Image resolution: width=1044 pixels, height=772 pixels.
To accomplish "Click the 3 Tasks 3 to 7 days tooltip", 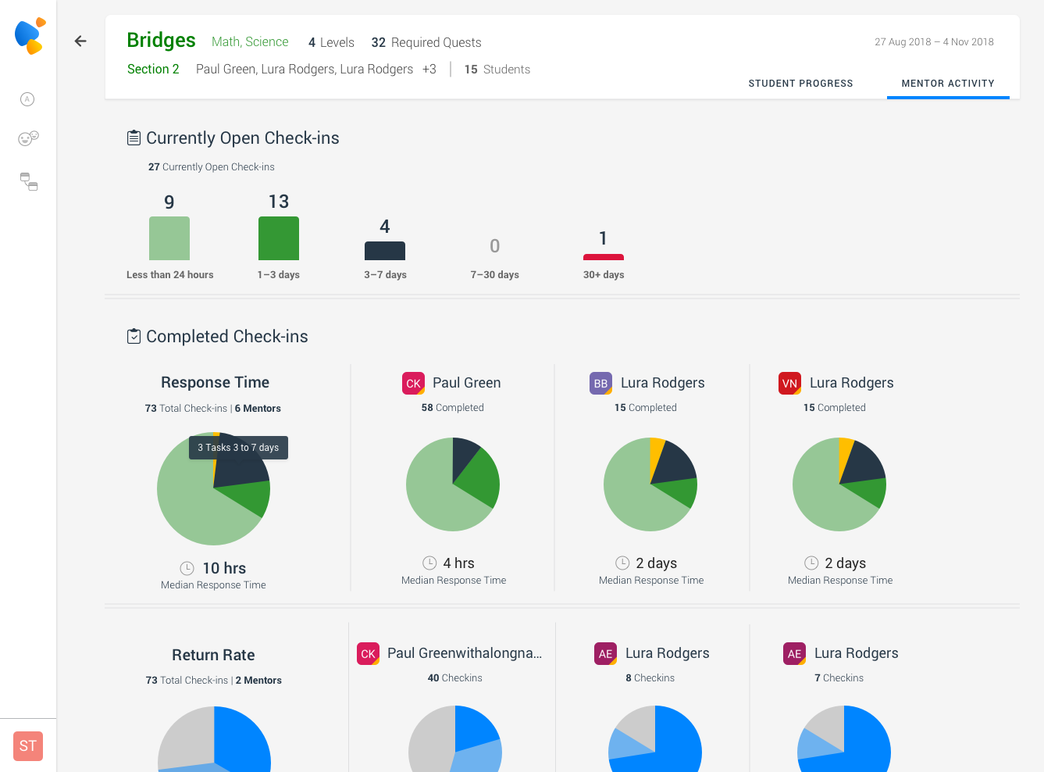I will tap(238, 448).
